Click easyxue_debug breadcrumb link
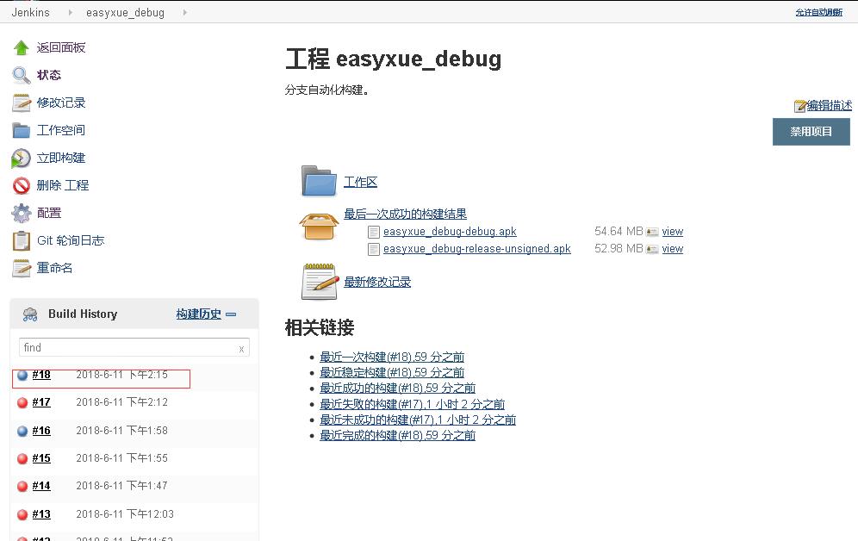The width and height of the screenshot is (858, 541). (x=125, y=12)
